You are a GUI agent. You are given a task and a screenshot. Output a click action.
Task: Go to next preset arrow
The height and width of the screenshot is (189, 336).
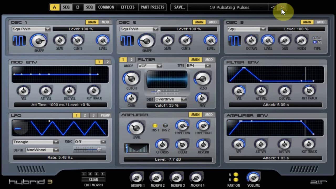(x=282, y=7)
